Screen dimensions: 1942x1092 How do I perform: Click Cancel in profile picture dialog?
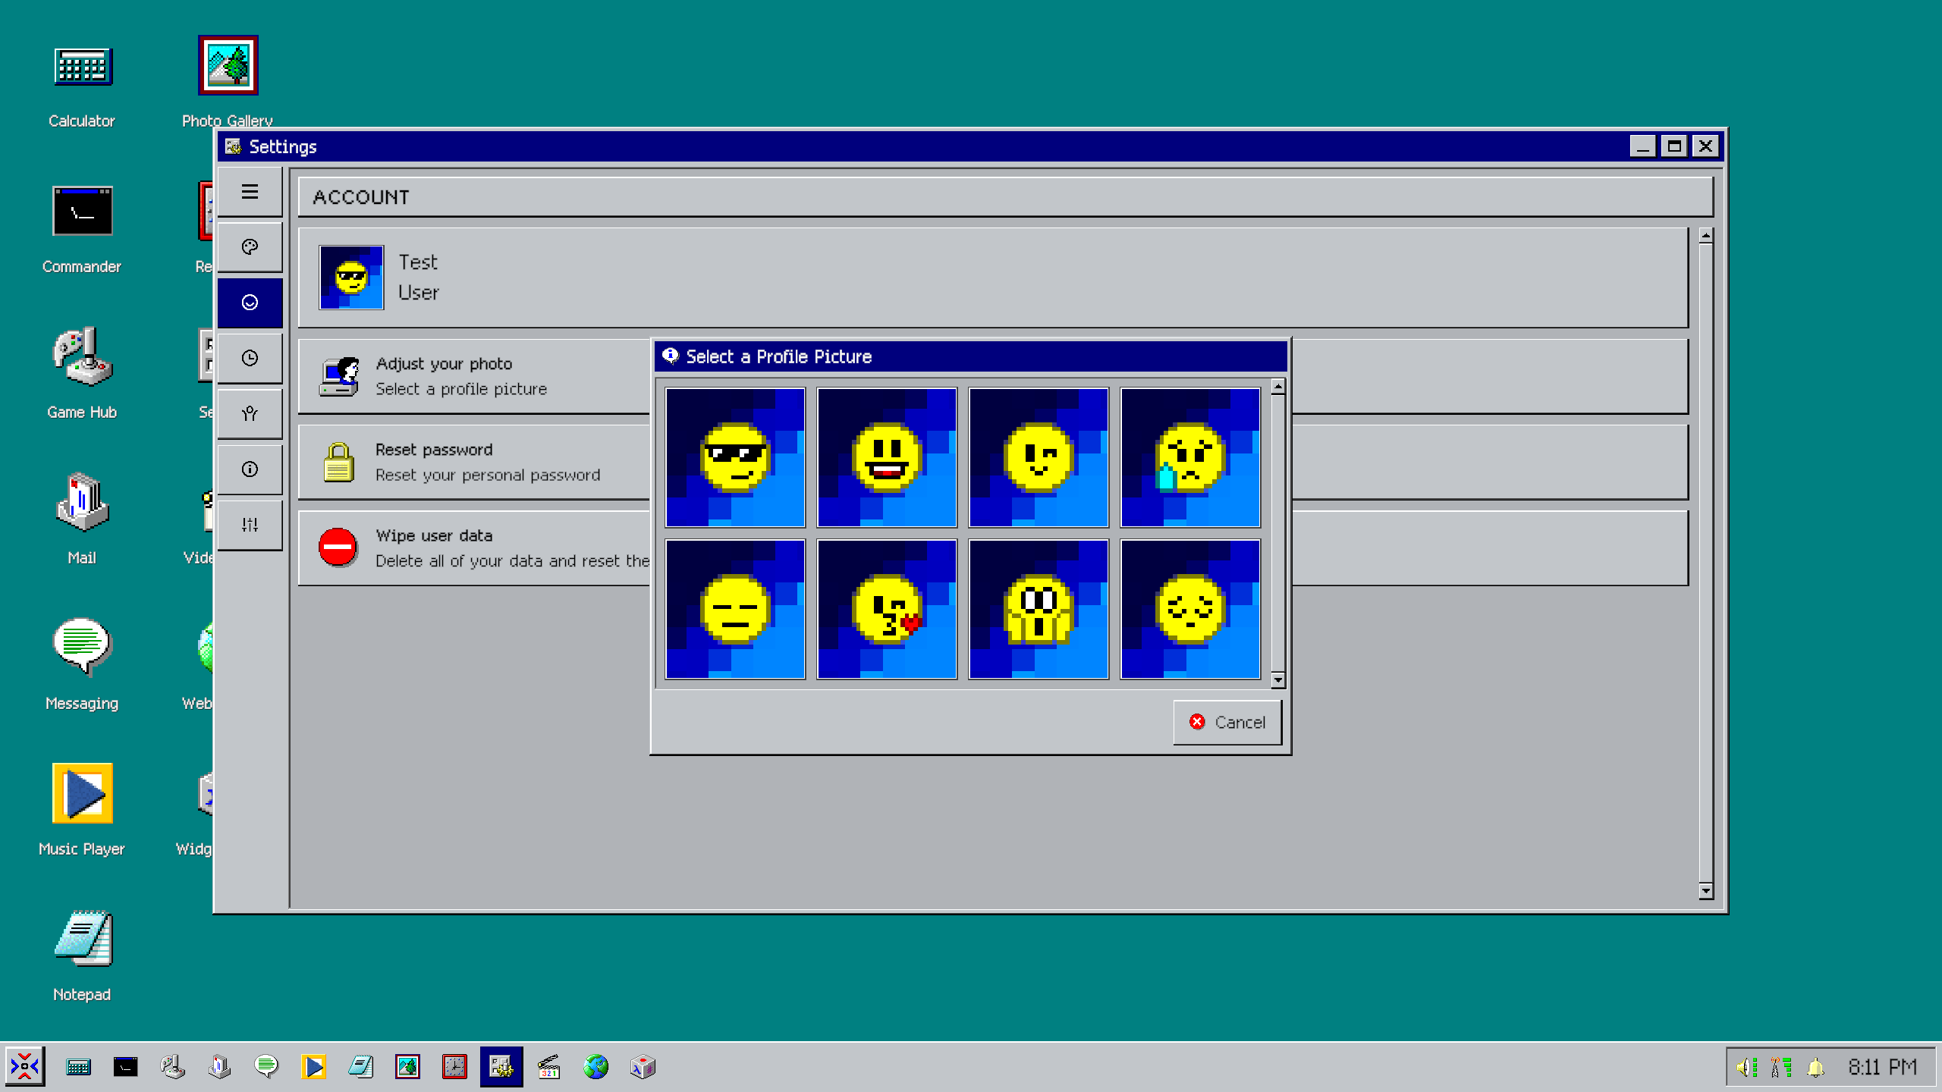pos(1227,722)
